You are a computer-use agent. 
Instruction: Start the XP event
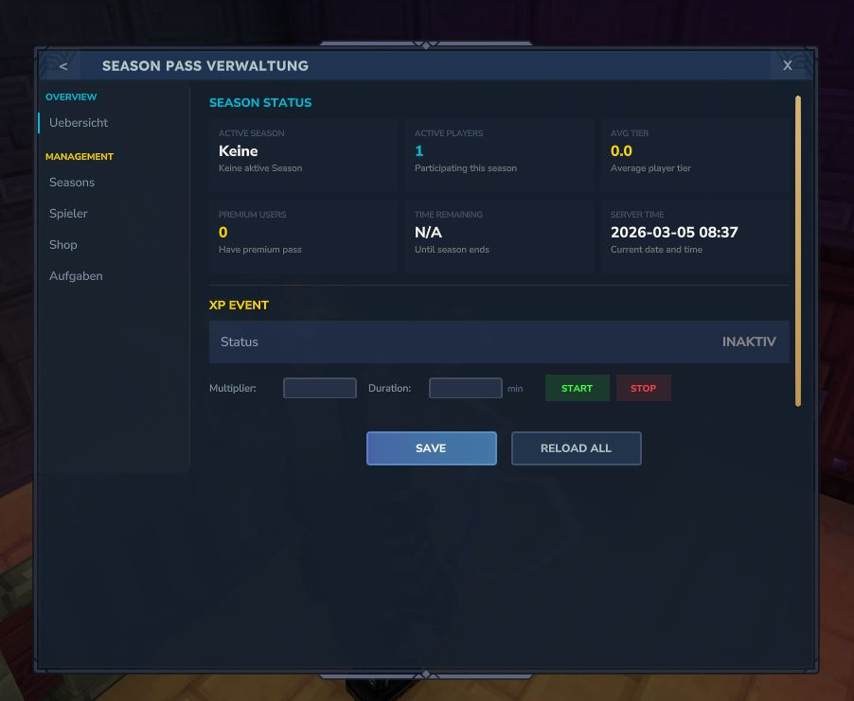(577, 388)
